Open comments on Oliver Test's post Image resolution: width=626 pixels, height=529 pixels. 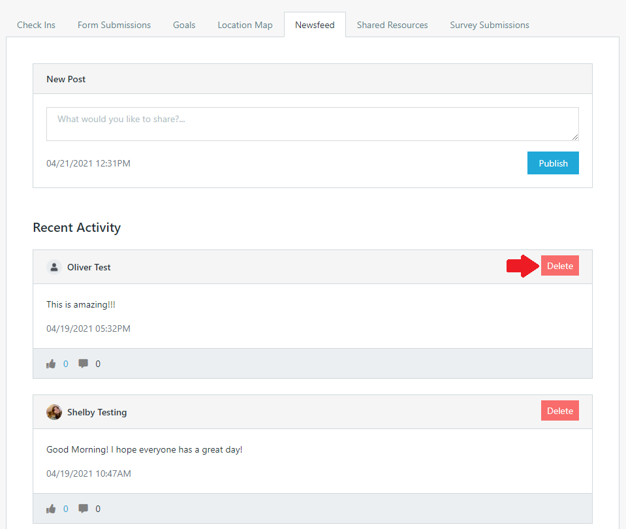(x=83, y=364)
